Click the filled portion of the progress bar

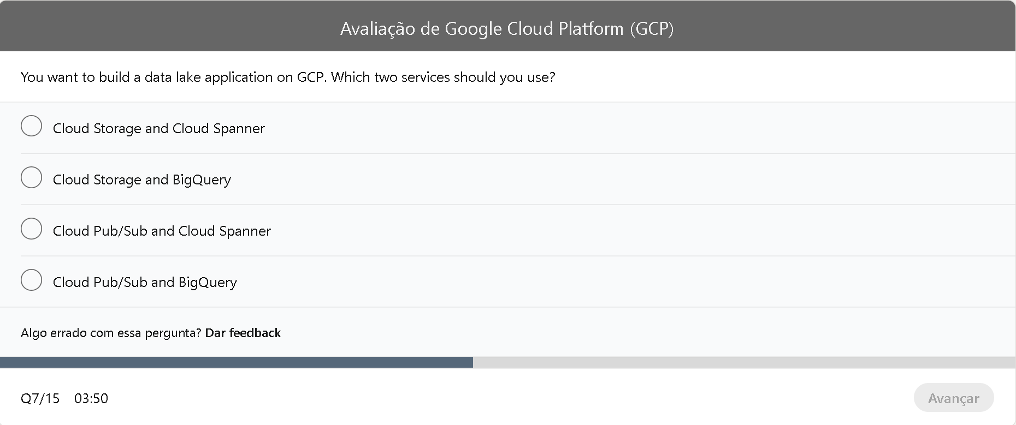coord(235,361)
